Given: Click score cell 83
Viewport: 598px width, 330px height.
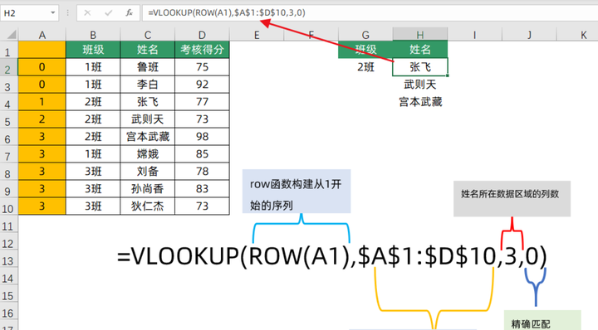Looking at the screenshot, I should (x=202, y=188).
